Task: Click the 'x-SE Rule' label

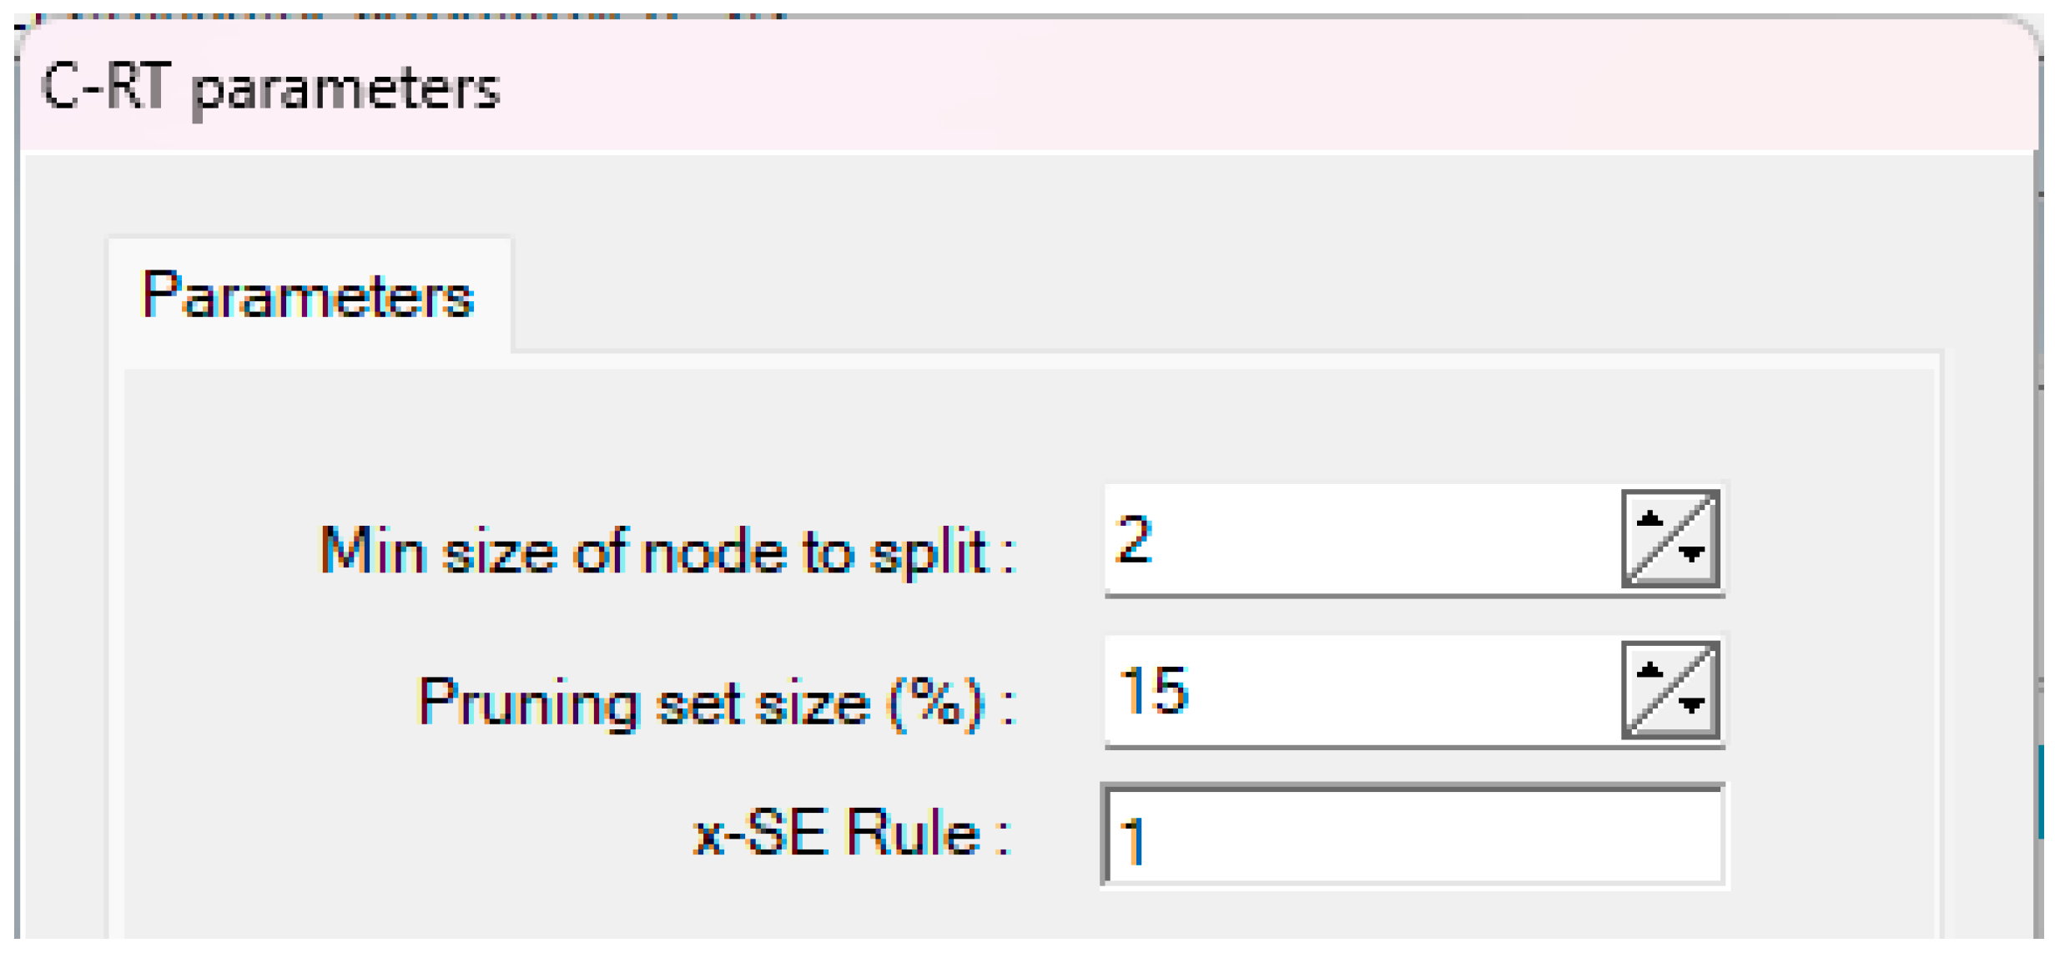Action: (x=851, y=833)
